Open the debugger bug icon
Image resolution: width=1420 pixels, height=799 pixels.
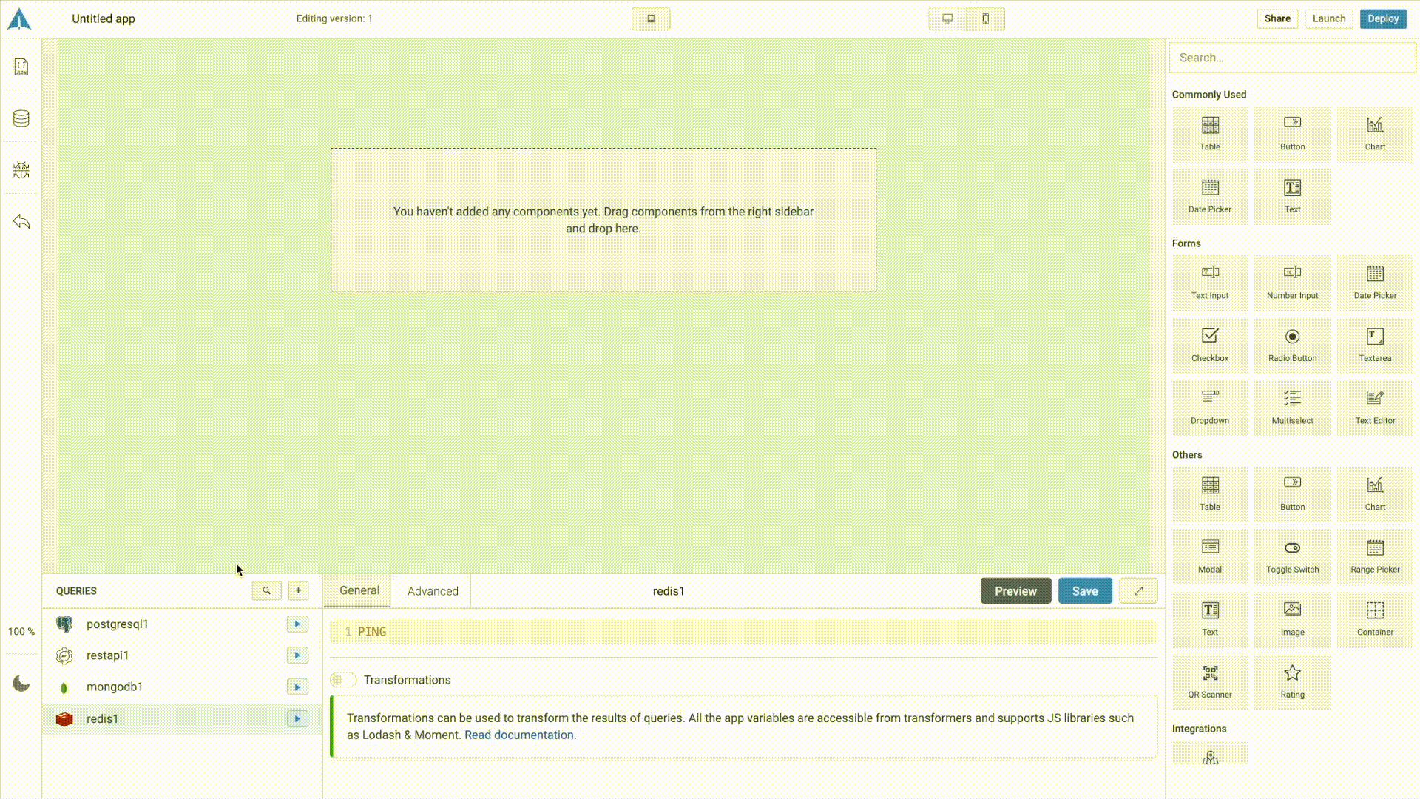(x=21, y=170)
